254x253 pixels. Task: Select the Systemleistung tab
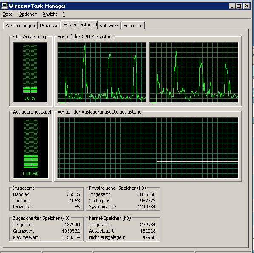79,25
